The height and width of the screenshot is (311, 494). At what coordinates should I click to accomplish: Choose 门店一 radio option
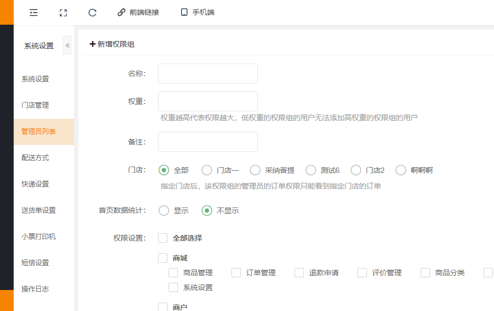point(207,170)
